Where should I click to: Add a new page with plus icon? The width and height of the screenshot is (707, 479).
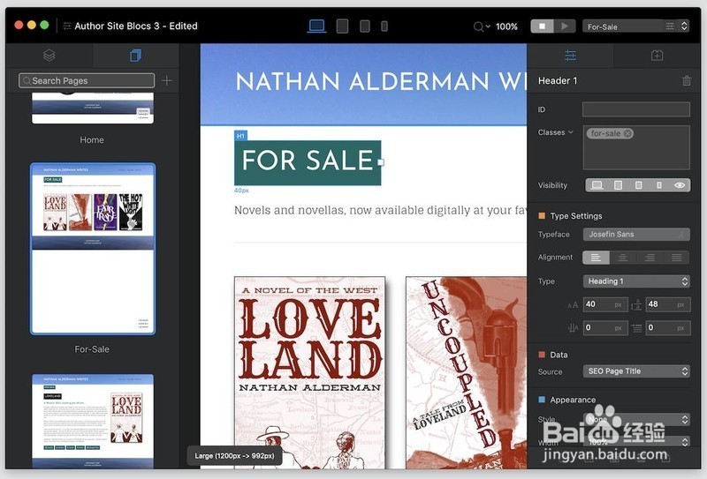coord(167,80)
